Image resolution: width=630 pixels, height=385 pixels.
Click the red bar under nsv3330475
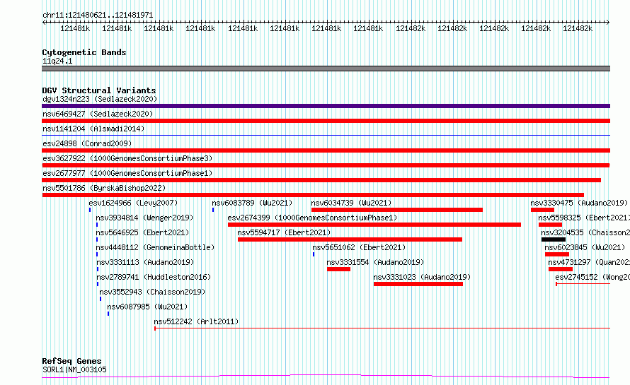point(542,210)
